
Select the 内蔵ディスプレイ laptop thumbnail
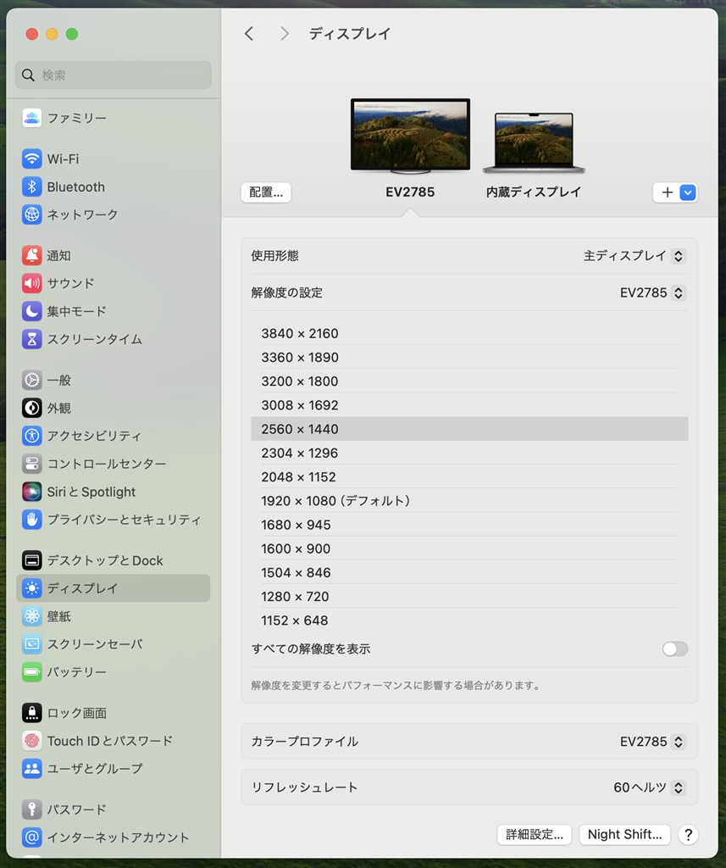534,142
